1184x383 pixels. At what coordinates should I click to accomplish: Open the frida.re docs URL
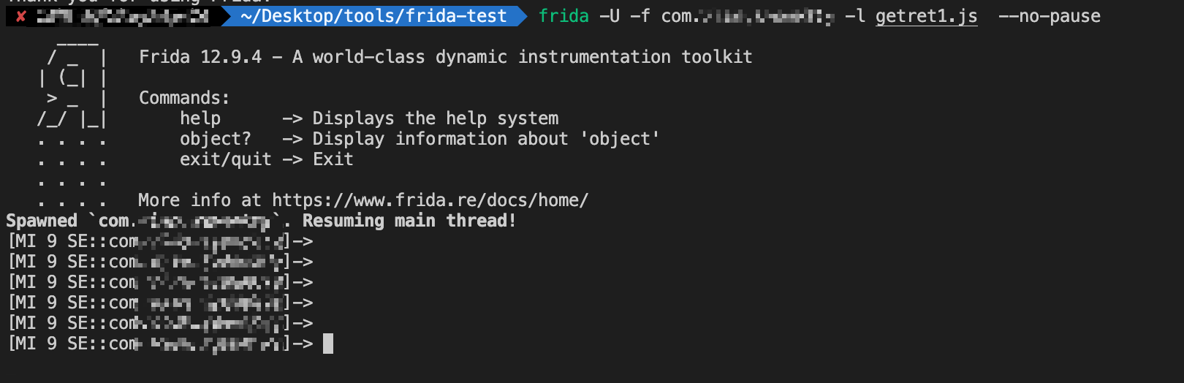pyautogui.click(x=430, y=200)
